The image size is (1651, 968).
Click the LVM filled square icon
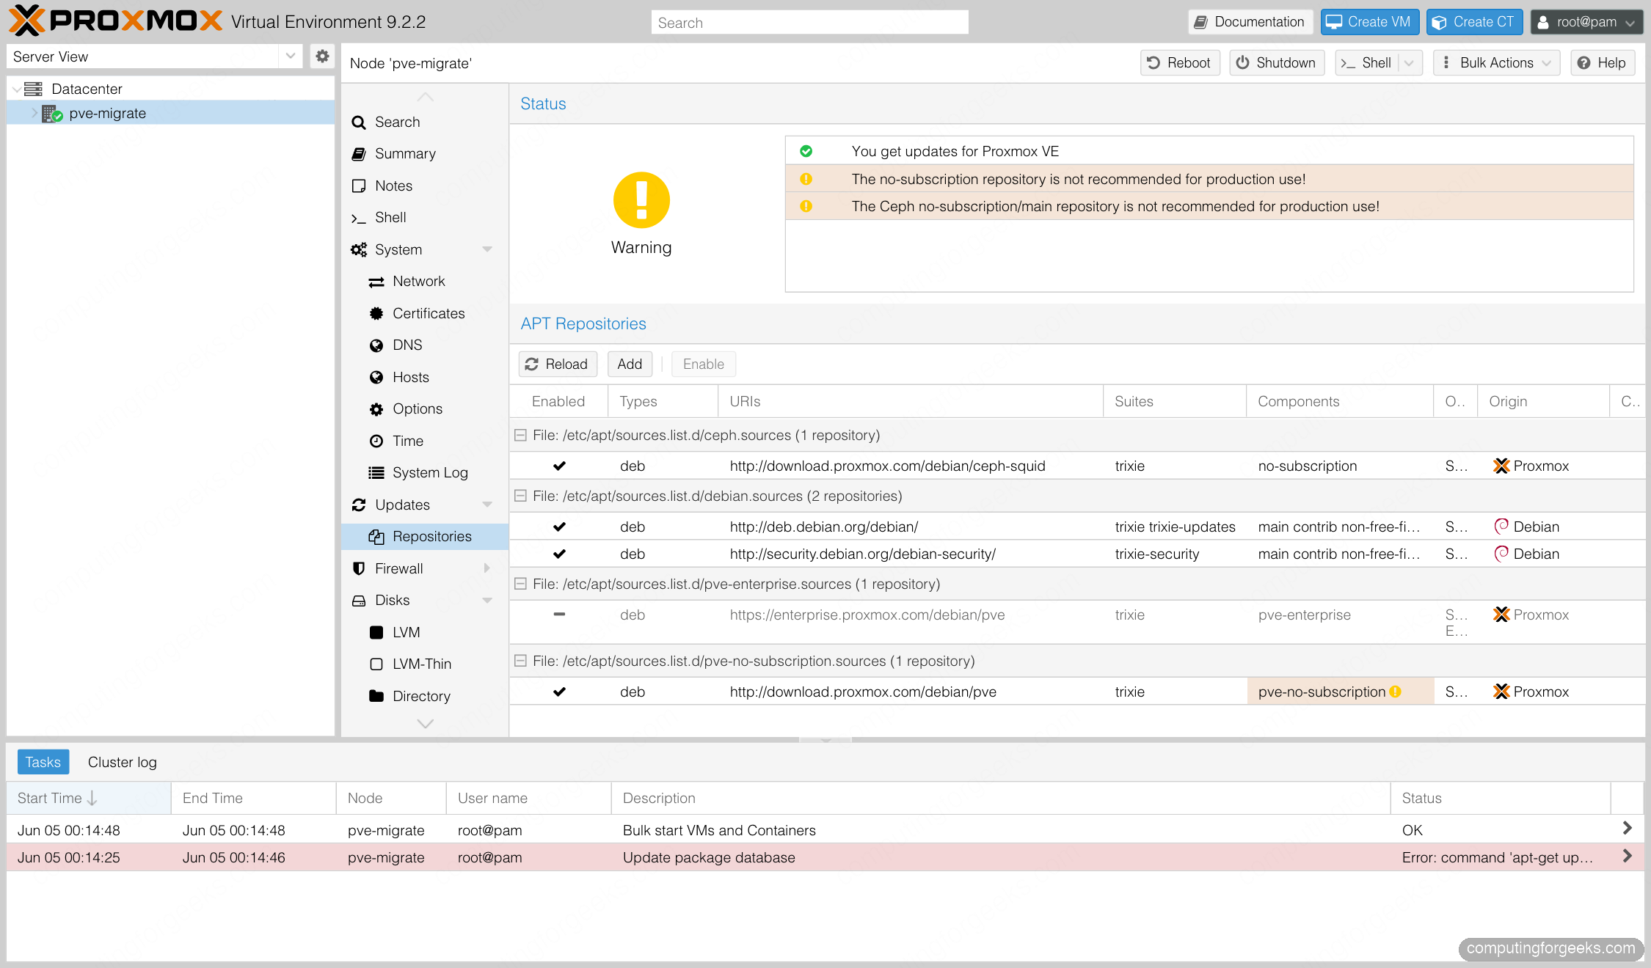tap(376, 633)
